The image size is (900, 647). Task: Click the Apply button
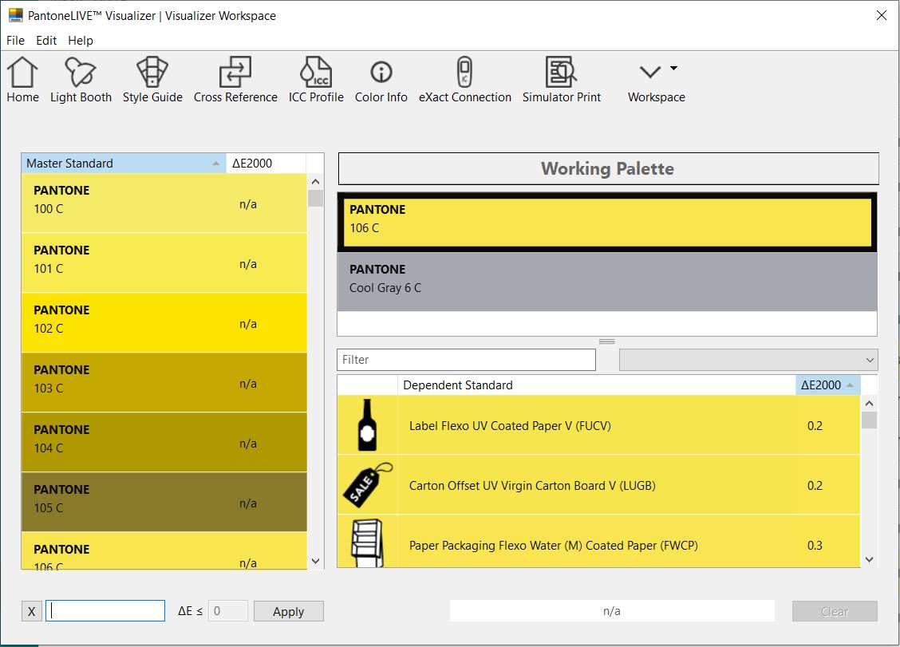tap(288, 612)
